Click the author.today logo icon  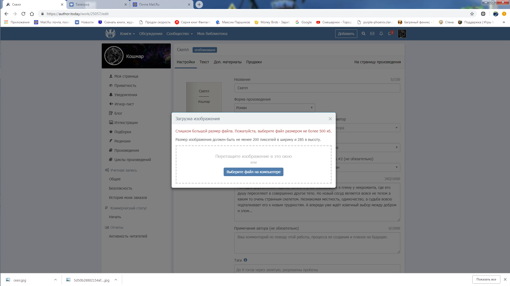pos(110,34)
